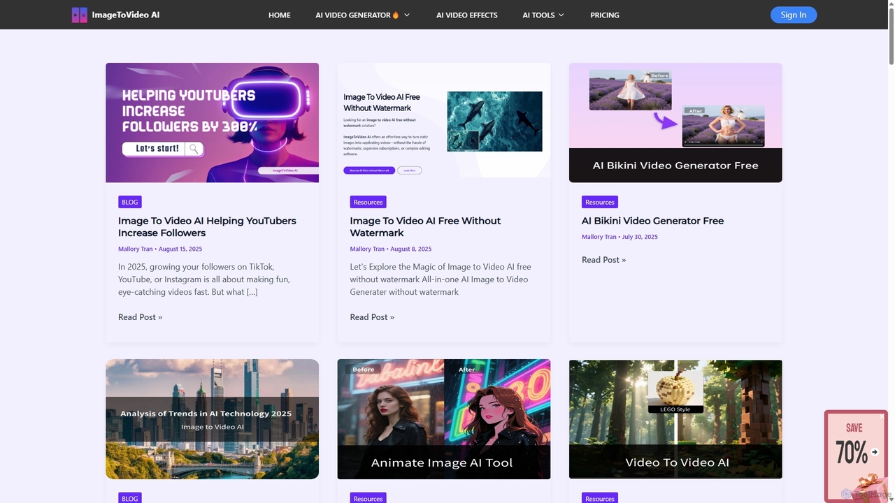The image size is (895, 503).
Task: Click the ImageToVideo AI logo icon
Action: (x=80, y=15)
